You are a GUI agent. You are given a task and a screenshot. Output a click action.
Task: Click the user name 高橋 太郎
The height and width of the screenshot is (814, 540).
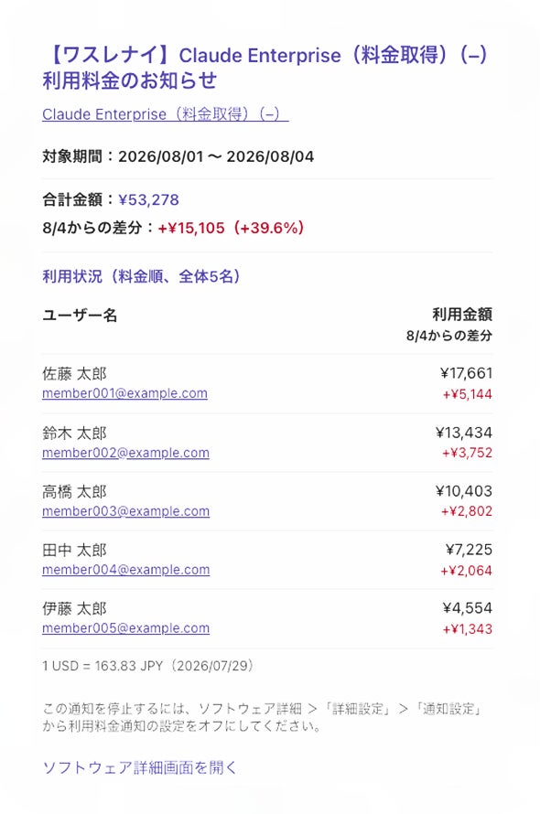74,492
